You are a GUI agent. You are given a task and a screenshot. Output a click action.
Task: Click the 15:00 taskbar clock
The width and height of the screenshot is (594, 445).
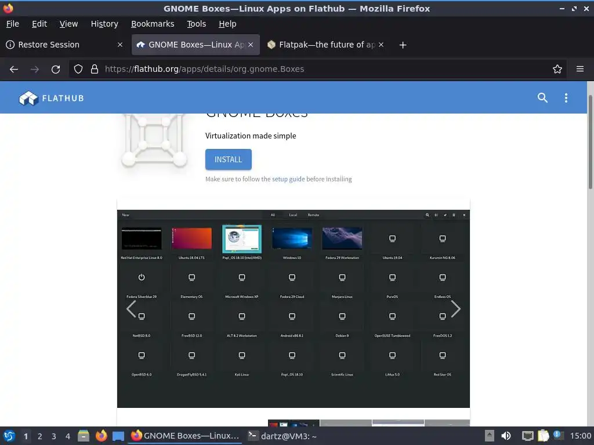(581, 436)
